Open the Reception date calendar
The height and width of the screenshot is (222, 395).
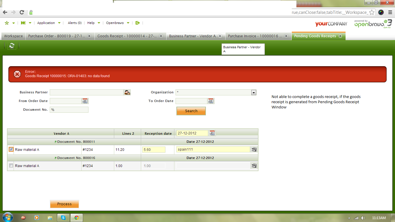point(212,133)
